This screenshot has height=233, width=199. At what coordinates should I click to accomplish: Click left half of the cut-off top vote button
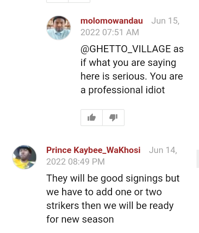pyautogui.click(x=57, y=1)
